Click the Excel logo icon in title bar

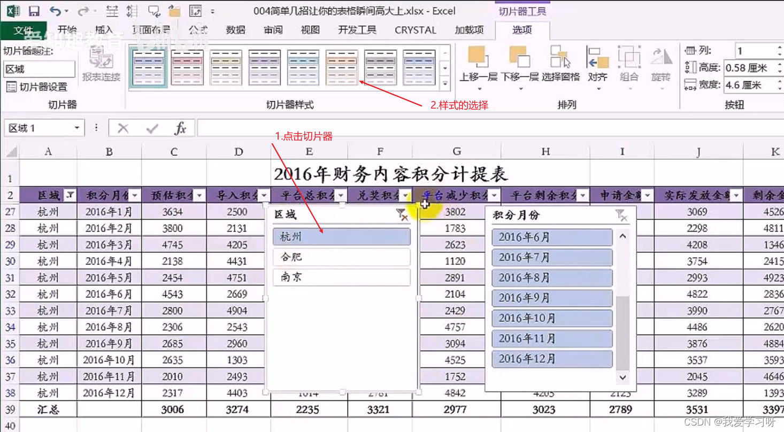[x=12, y=11]
